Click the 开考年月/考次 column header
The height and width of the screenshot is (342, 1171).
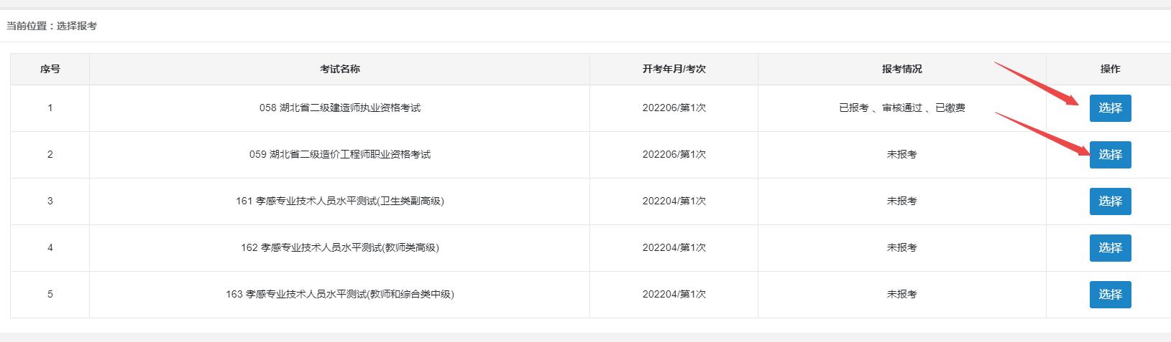tap(674, 69)
